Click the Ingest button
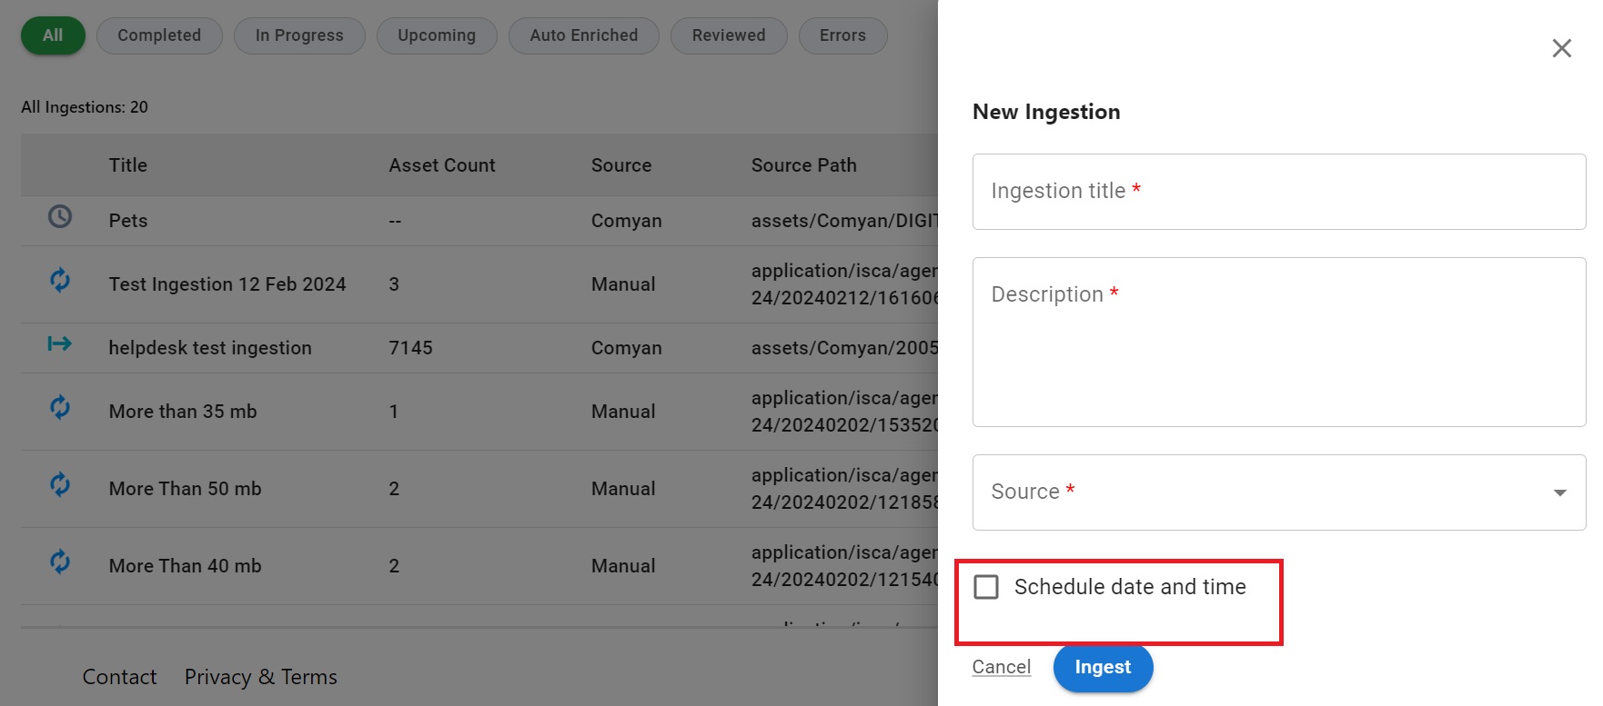The height and width of the screenshot is (706, 1603). 1103,667
